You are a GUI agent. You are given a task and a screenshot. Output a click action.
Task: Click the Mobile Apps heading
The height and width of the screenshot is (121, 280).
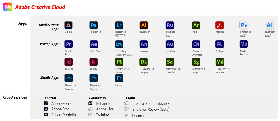point(50,78)
